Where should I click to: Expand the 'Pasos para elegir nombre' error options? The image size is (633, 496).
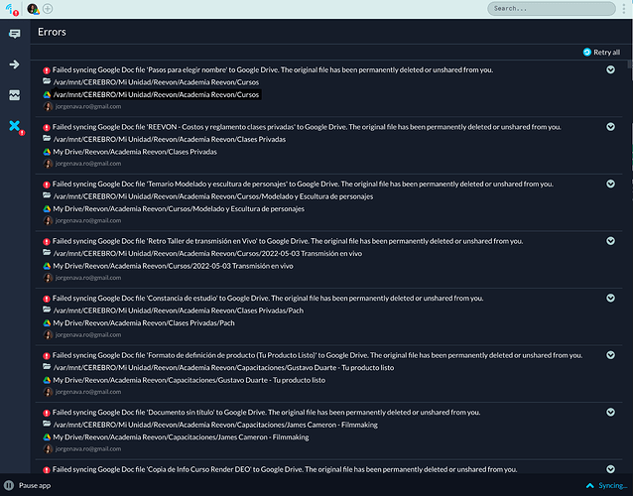point(610,70)
